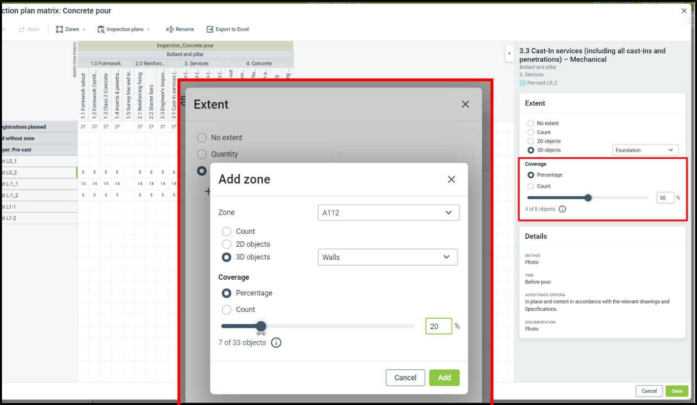697x405 pixels.
Task: Click the green Save button
Action: 677,391
